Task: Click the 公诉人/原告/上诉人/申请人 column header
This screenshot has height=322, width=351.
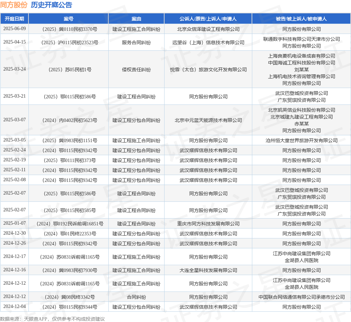Action: click(x=208, y=19)
